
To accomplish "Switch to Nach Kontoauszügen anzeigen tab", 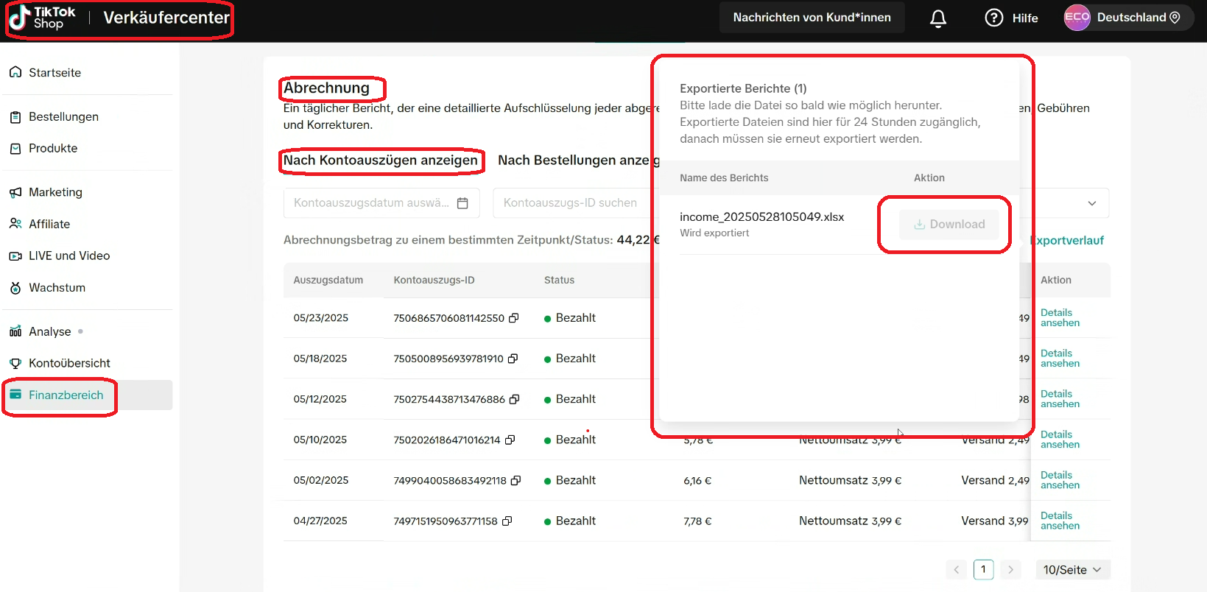I will (x=380, y=161).
